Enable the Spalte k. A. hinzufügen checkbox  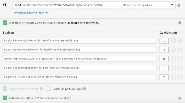tap(49, 89)
